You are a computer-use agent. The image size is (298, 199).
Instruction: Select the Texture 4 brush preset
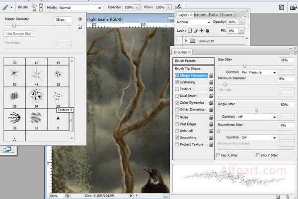[x=58, y=96]
